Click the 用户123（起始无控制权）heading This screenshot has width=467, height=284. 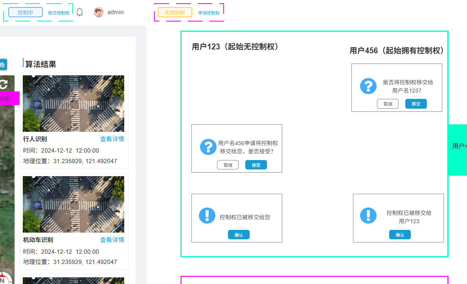click(235, 47)
